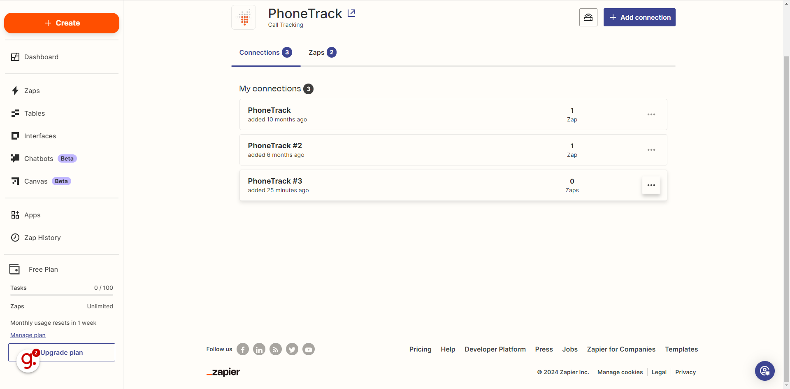790x389 pixels.
Task: Follow the Manage plan link
Action: click(x=28, y=335)
